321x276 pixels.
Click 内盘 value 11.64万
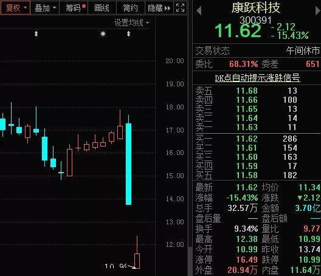click(x=305, y=271)
